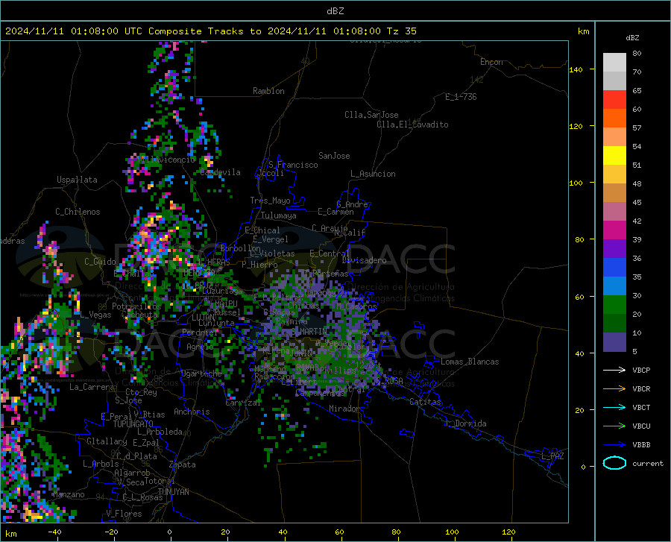This screenshot has width=671, height=542.
Task: Click the 'E_Carmen' map label
Action: click(336, 212)
